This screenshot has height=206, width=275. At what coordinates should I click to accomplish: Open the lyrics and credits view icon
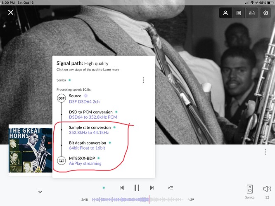(251, 13)
